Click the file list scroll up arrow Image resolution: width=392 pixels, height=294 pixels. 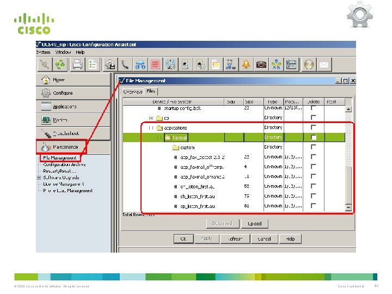point(348,109)
